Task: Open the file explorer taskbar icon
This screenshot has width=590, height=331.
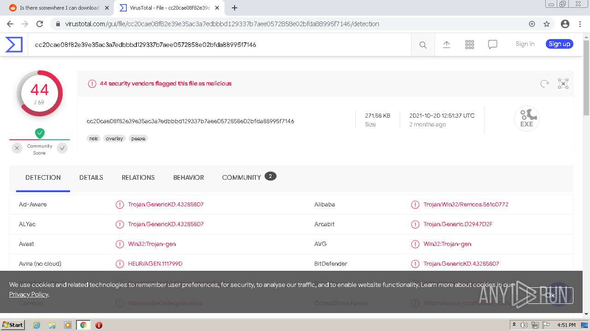Action: tap(52, 325)
